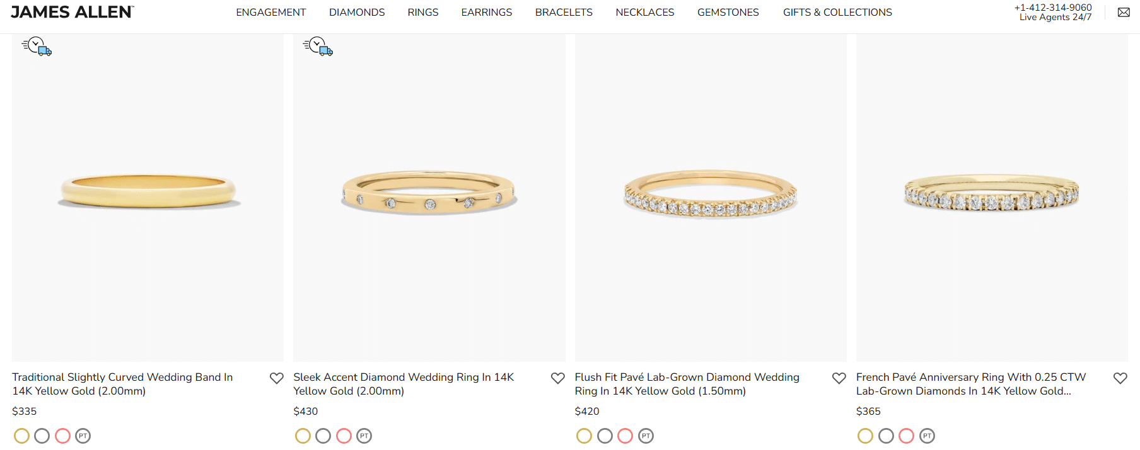Open the French Pavé Anniversary Ring image

(x=991, y=195)
